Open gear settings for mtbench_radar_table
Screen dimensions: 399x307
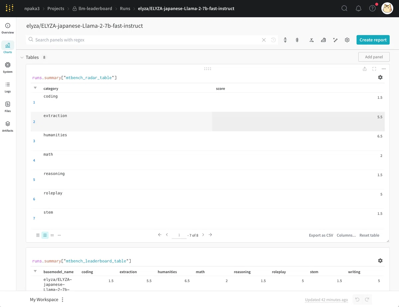[x=380, y=77]
